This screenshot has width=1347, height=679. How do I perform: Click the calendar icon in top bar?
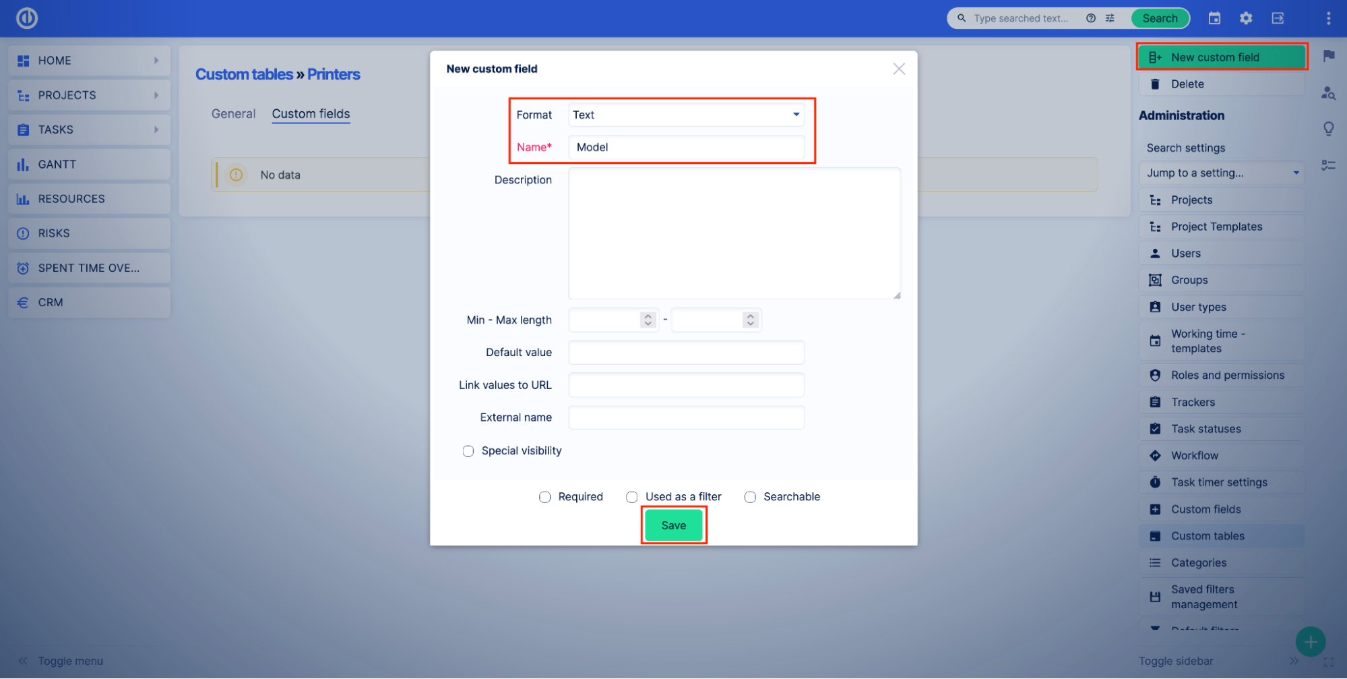1214,18
